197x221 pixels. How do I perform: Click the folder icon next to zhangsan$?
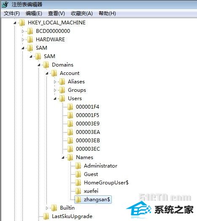pos(78,200)
